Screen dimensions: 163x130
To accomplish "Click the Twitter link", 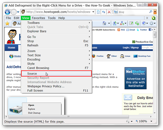I will (142, 30).
